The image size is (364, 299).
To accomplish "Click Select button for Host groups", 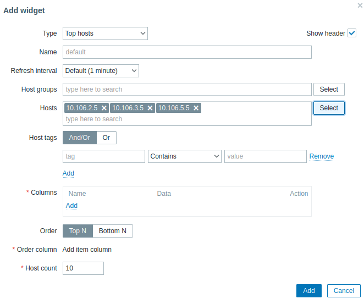I will point(329,89).
